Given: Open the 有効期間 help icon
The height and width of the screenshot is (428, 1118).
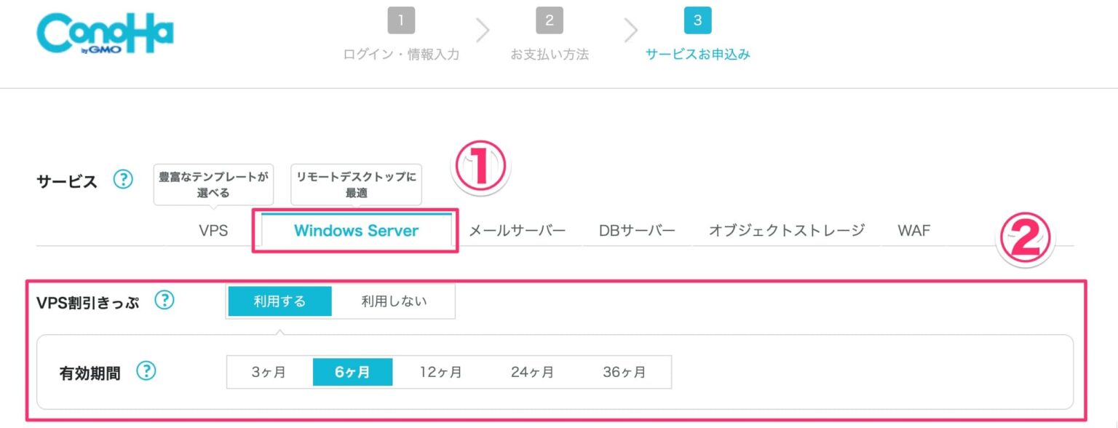Looking at the screenshot, I should (146, 371).
